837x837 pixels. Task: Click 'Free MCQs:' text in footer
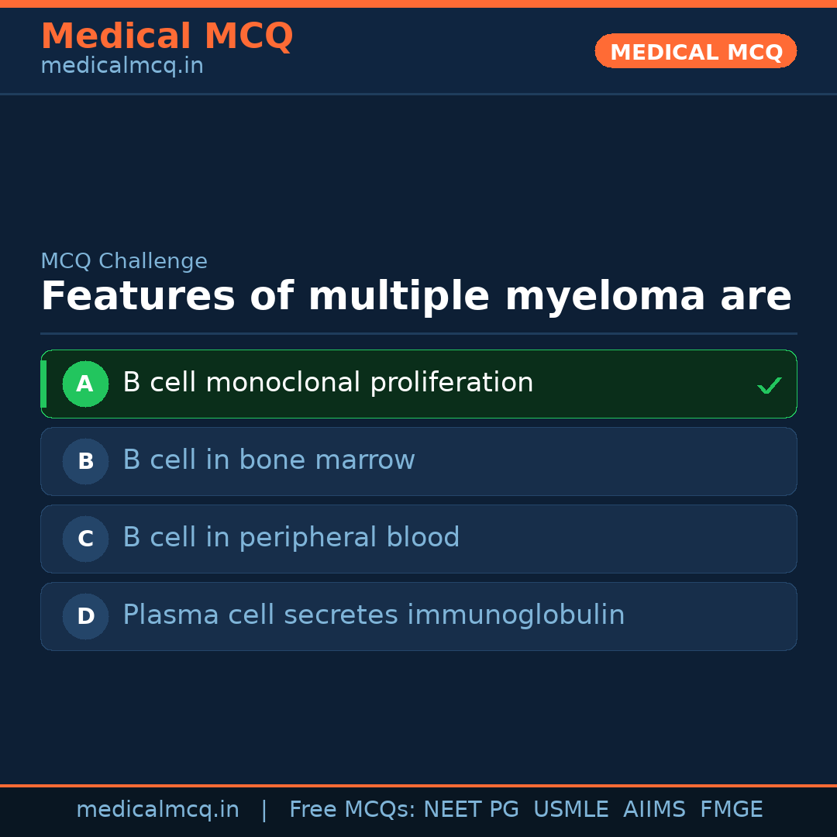coord(353,810)
